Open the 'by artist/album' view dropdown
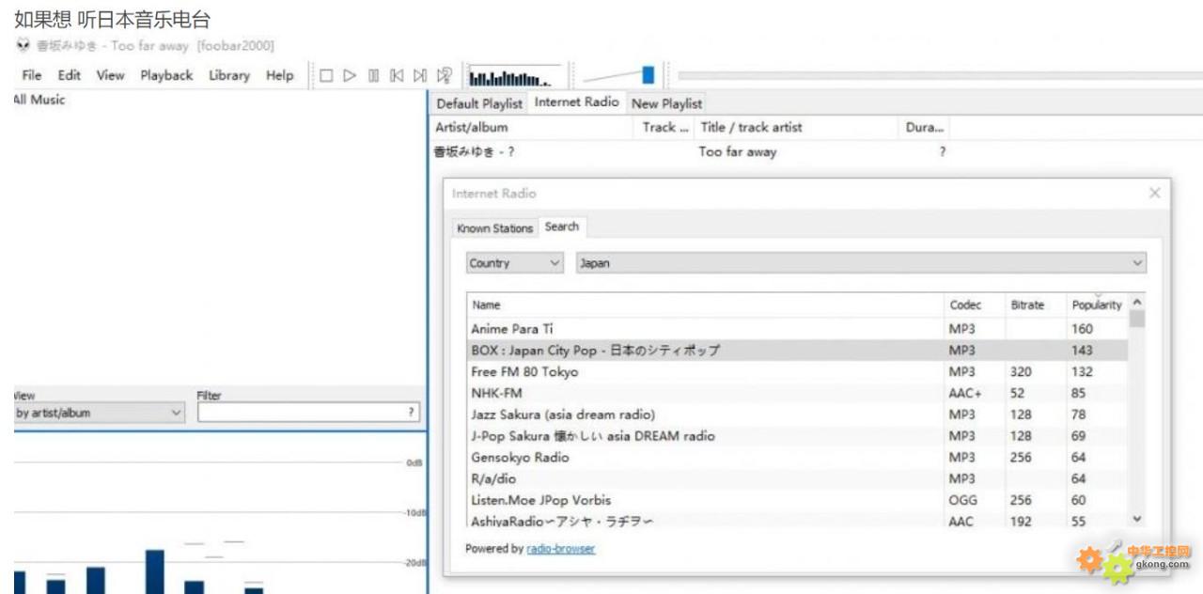Image resolution: width=1203 pixels, height=594 pixels. [99, 413]
